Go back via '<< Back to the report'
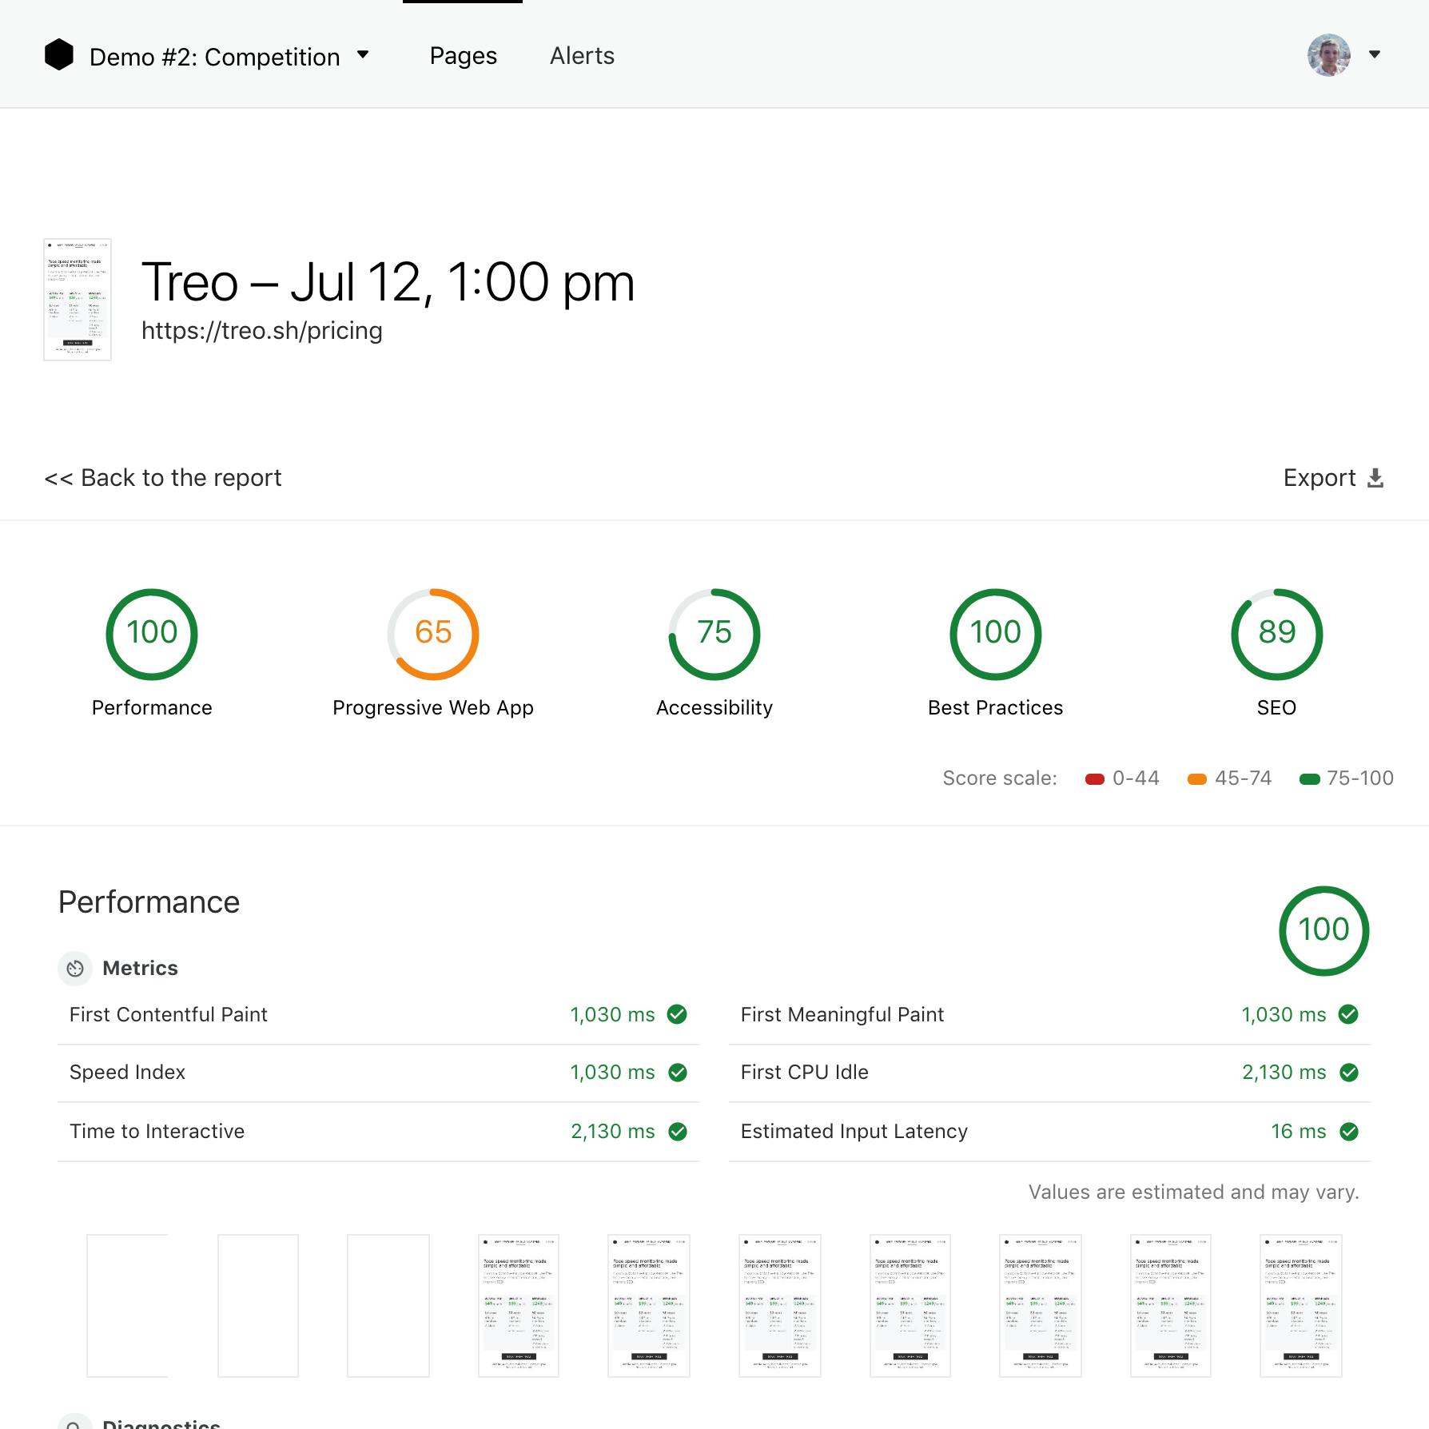Screen dimensions: 1429x1429 163,478
